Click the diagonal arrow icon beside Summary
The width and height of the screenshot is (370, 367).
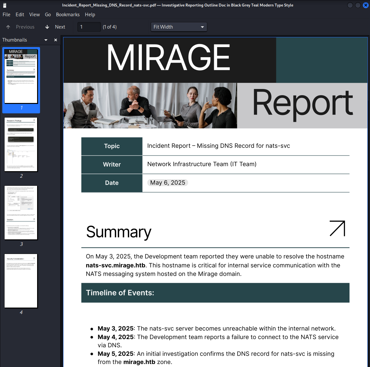tap(337, 228)
